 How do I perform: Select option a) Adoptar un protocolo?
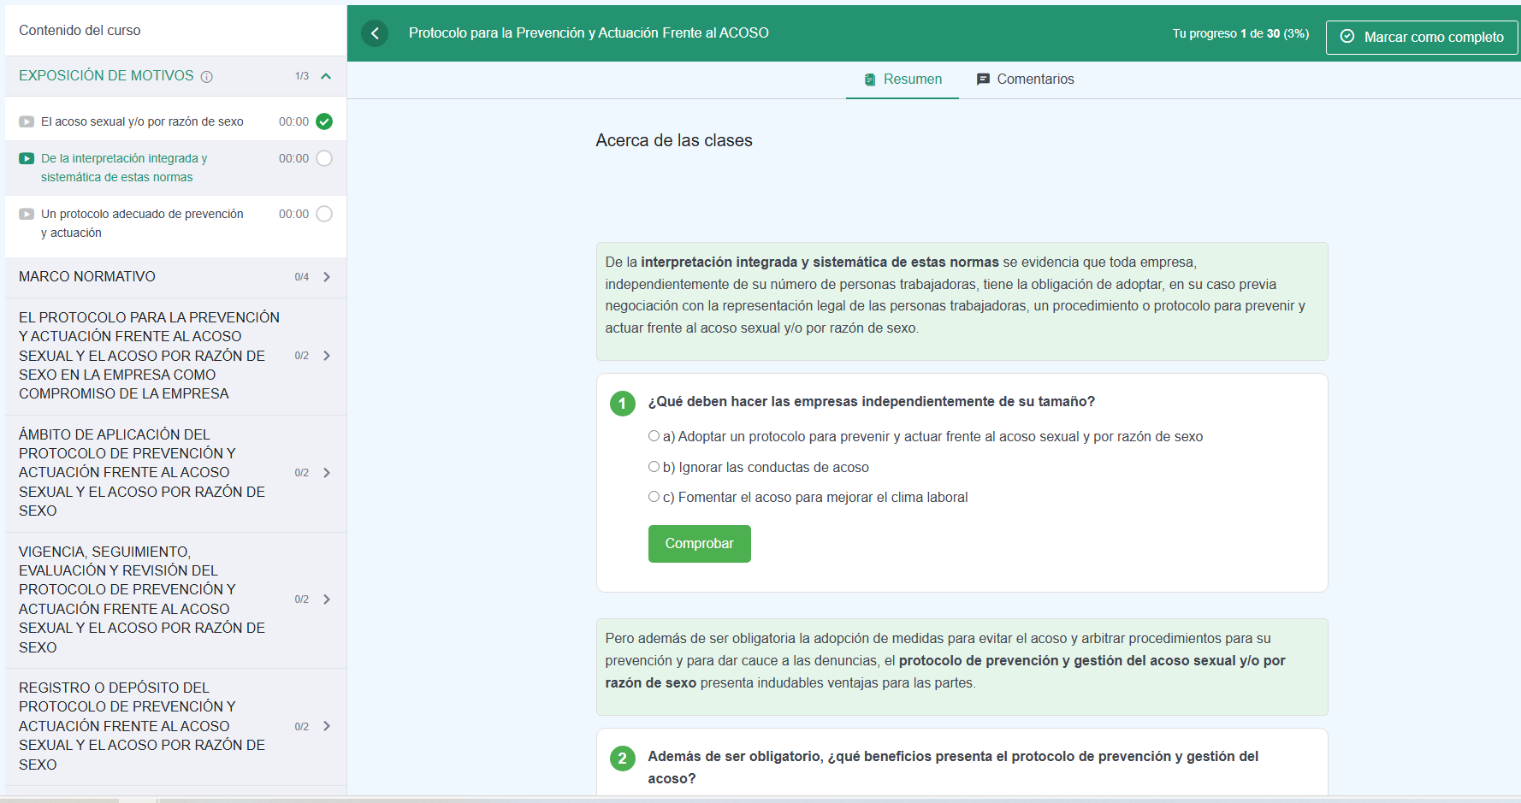pos(654,436)
